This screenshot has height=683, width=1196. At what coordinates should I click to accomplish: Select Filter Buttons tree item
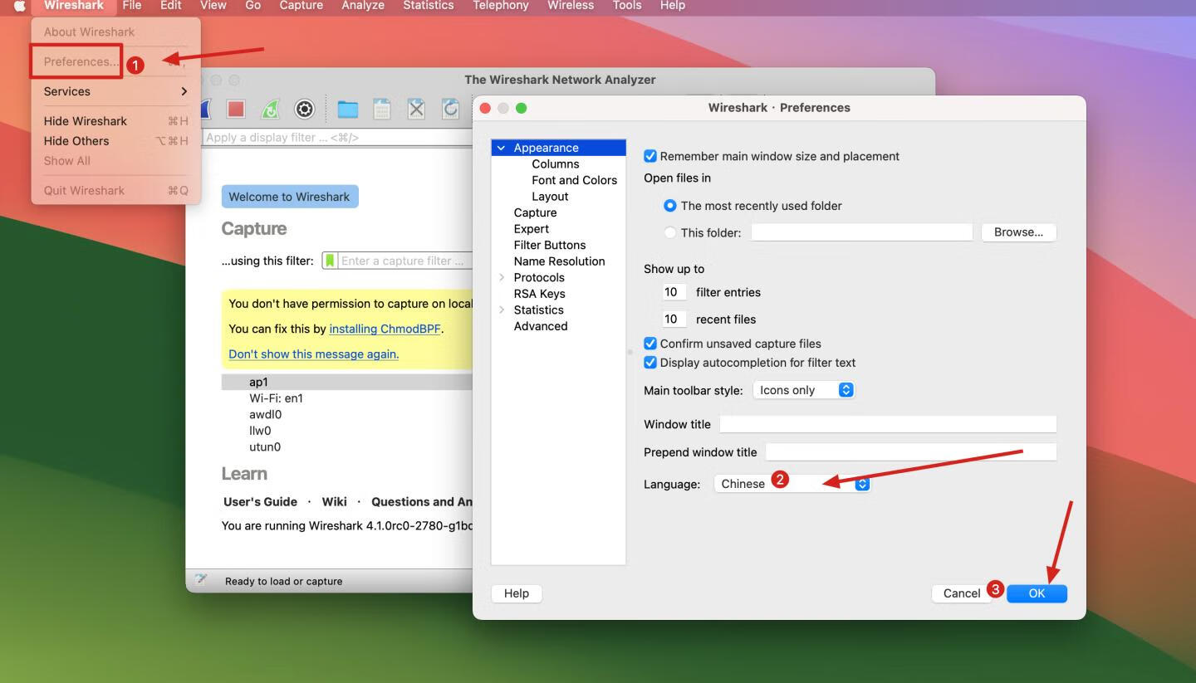point(549,245)
